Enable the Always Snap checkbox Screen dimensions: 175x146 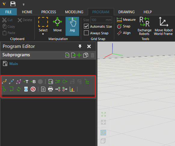[86, 33]
